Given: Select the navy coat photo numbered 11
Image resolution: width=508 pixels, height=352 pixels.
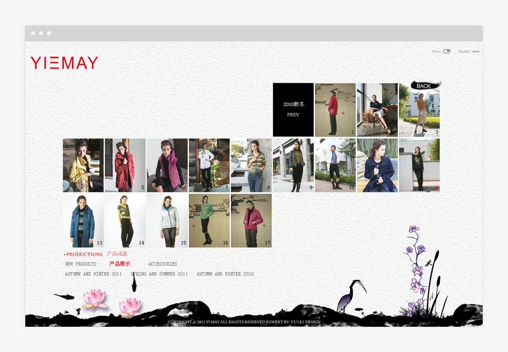Looking at the screenshot, I should (377, 165).
